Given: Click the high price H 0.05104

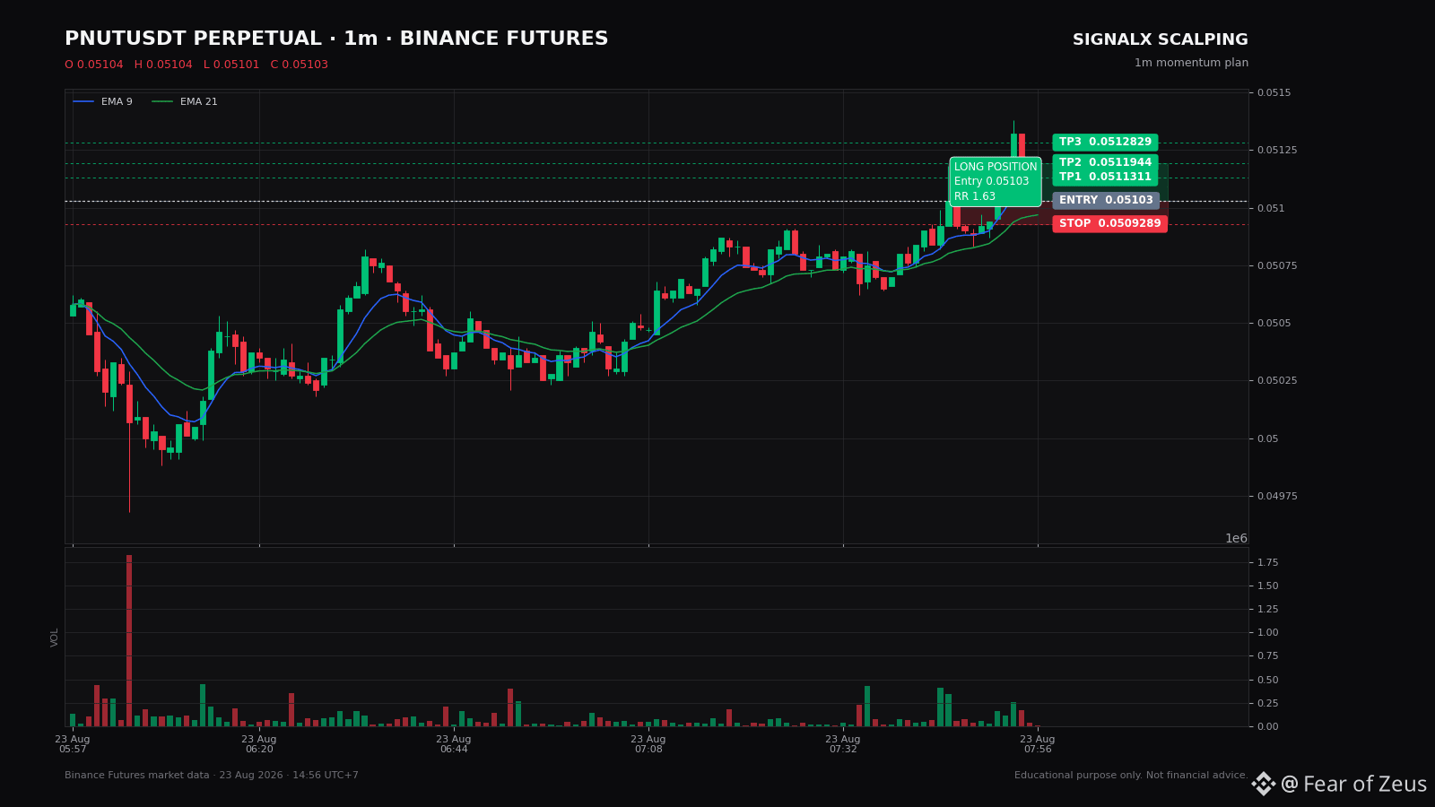Looking at the screenshot, I should 163,65.
